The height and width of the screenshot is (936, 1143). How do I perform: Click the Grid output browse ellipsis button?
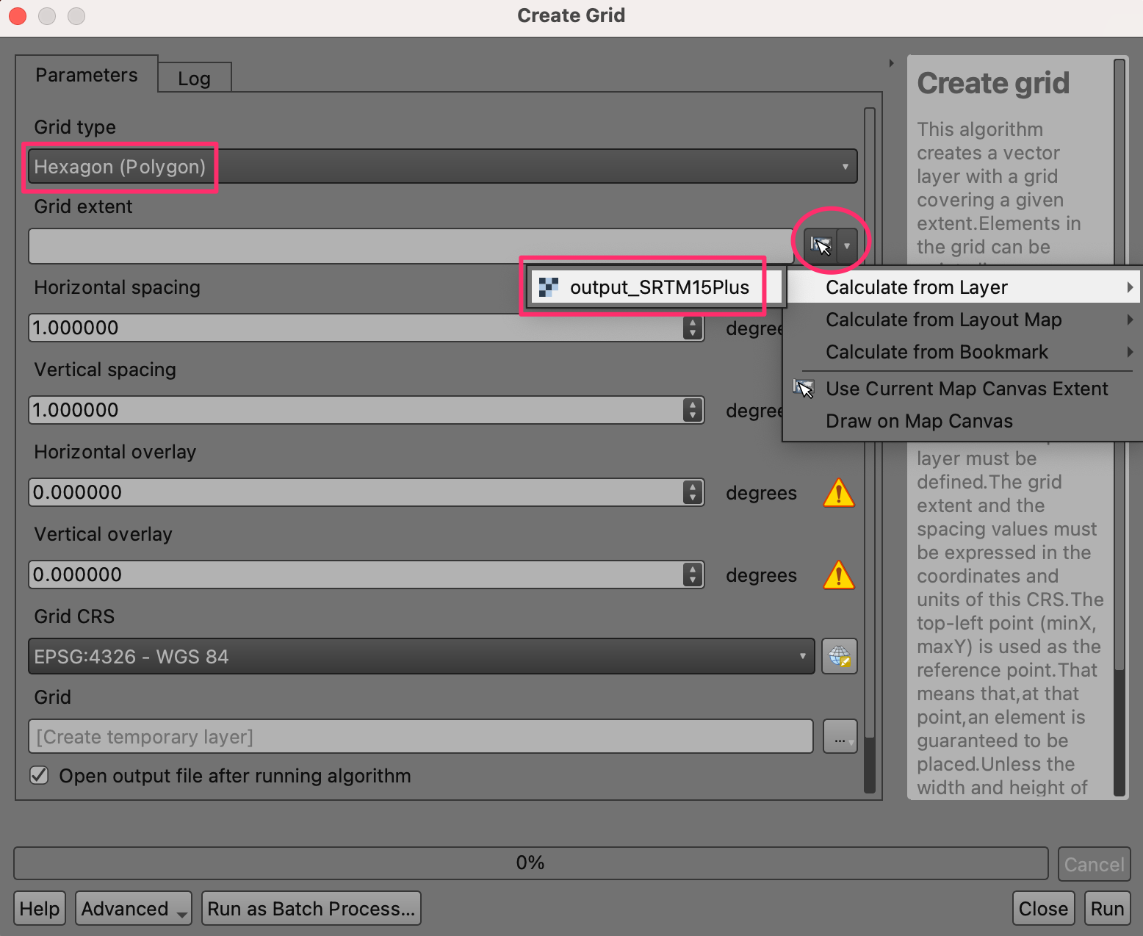(x=839, y=737)
